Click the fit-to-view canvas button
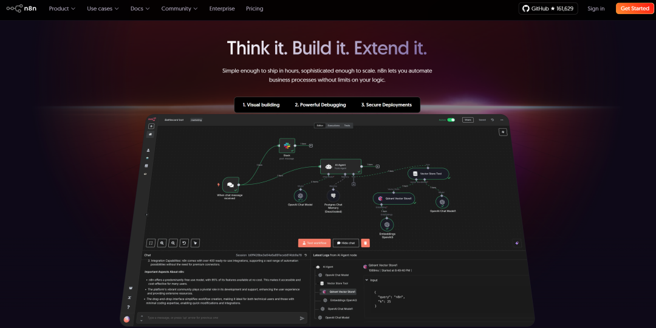 tap(151, 242)
